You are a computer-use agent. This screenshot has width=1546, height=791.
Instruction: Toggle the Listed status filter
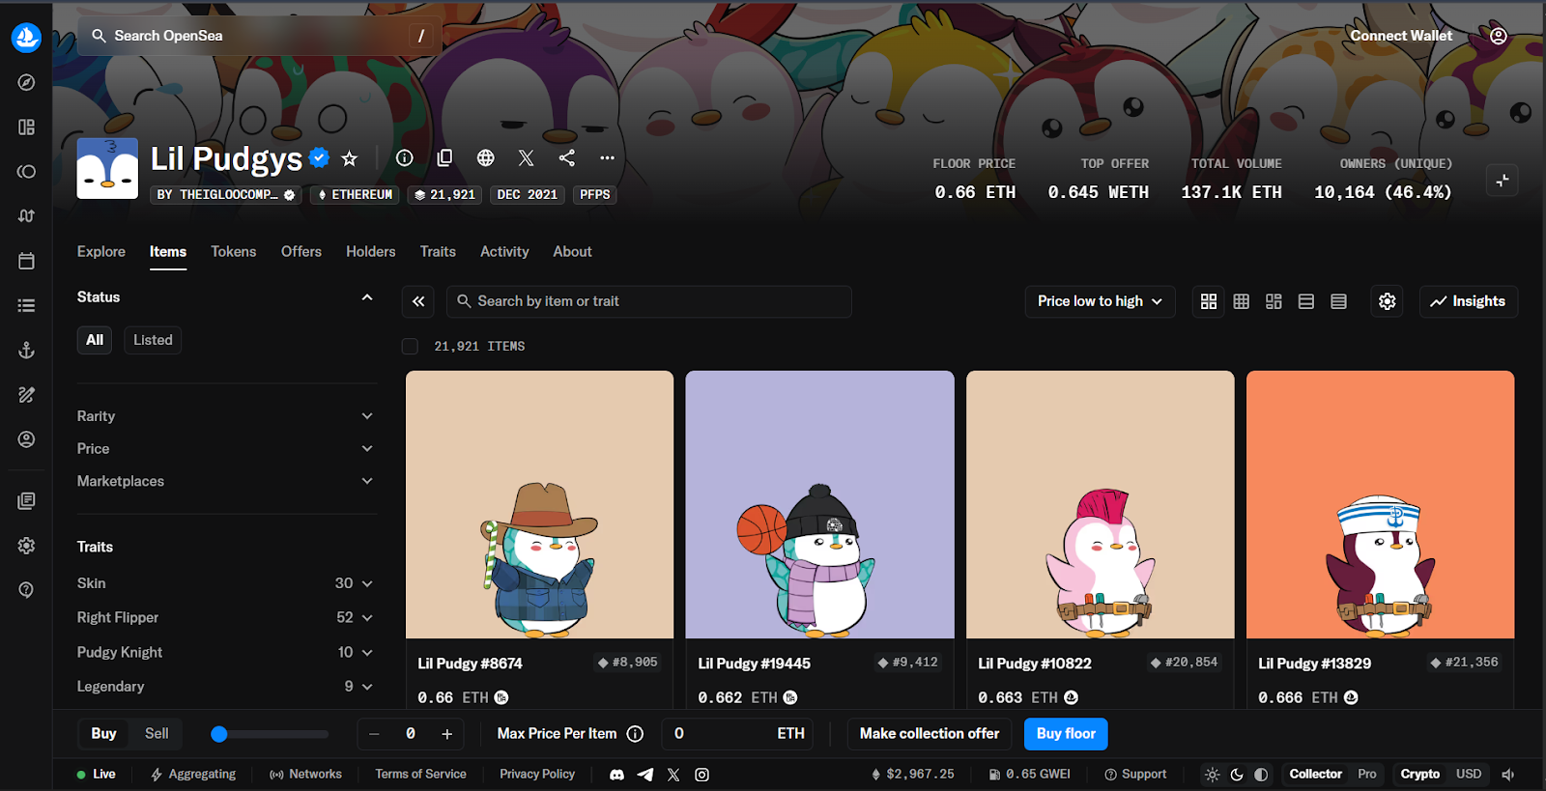click(x=153, y=340)
